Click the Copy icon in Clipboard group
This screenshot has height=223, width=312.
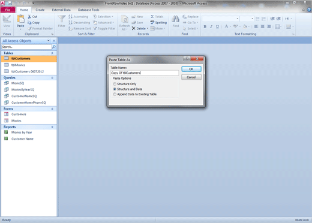(x=29, y=23)
